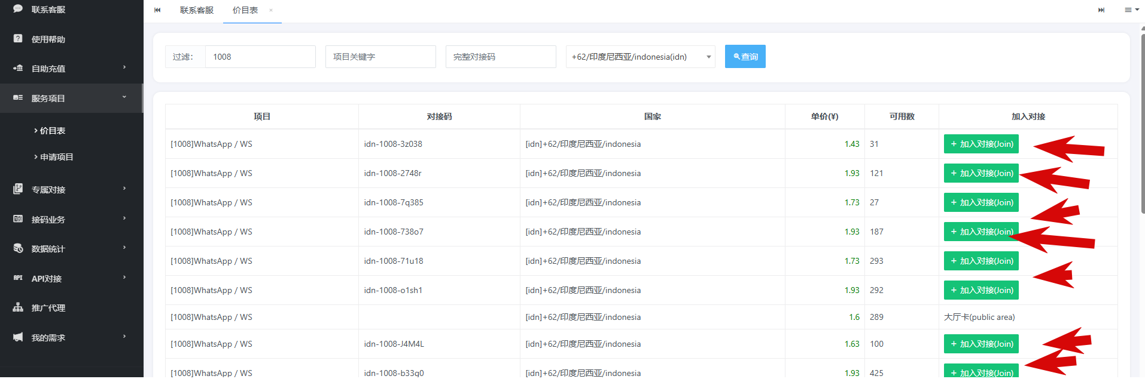Viewport: 1145px width, 379px height.
Task: Select the 价目表 tab
Action: pos(245,10)
